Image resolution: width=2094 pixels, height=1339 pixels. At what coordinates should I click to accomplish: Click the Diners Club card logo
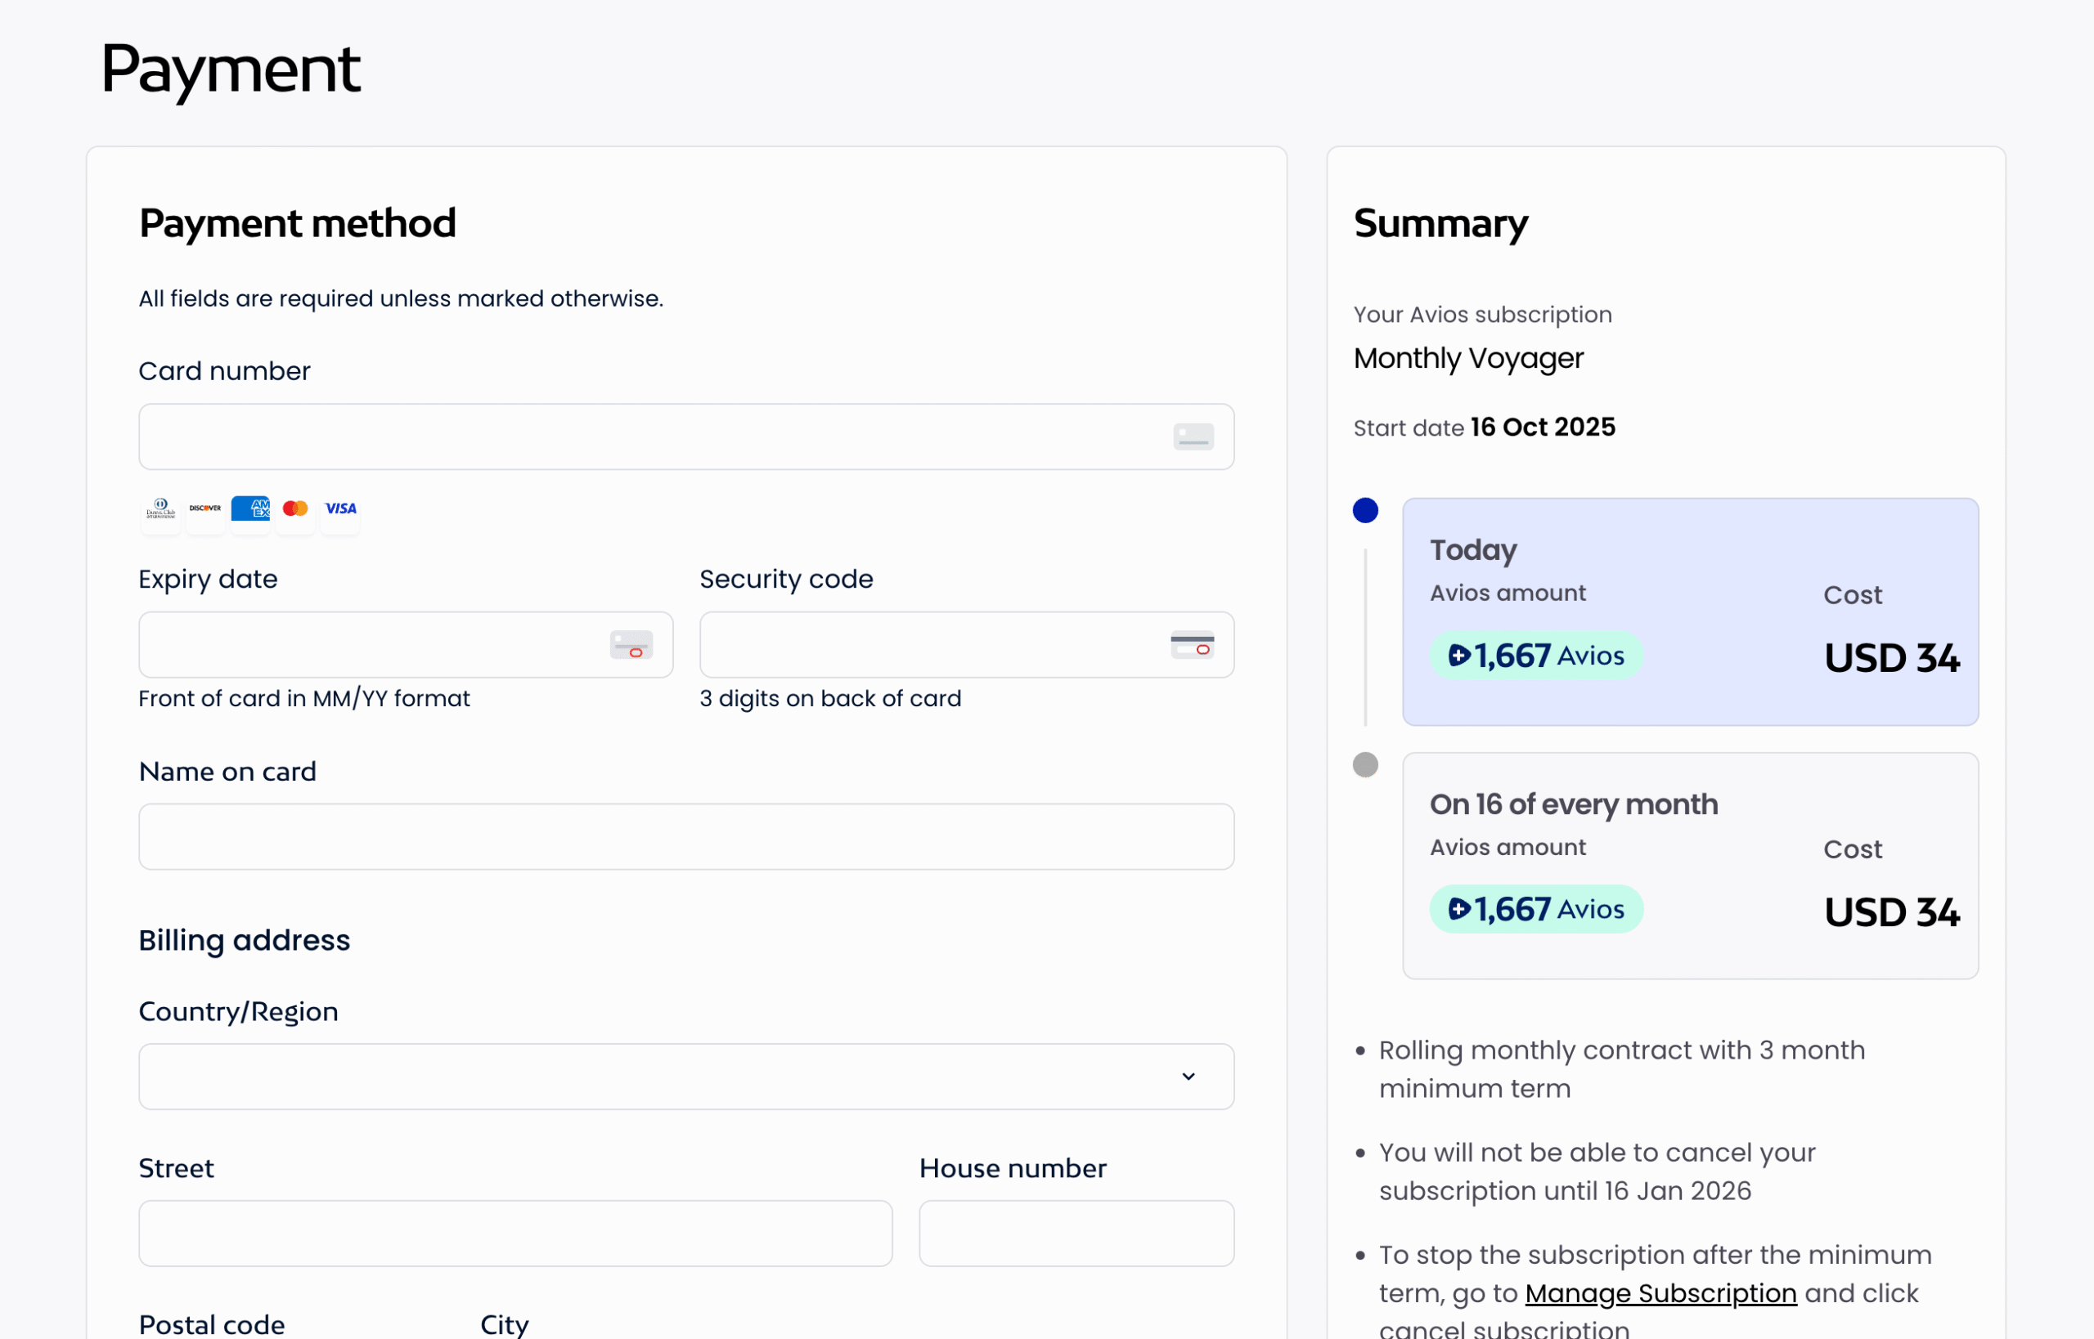(161, 508)
